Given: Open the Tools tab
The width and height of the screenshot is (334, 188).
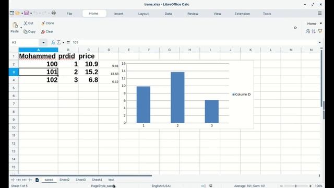Looking at the screenshot, I should [267, 14].
